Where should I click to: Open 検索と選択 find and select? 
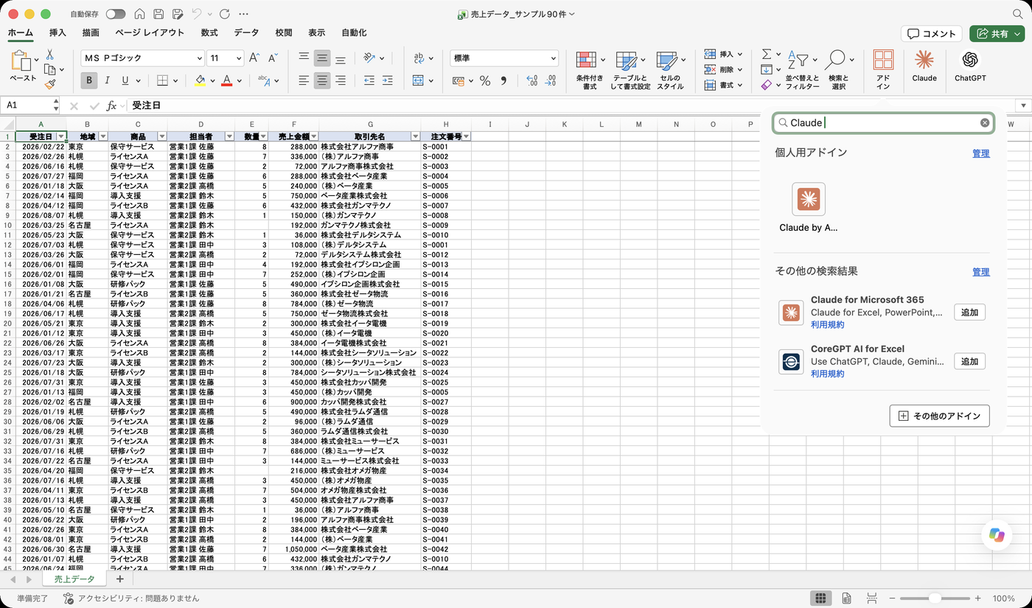[838, 71]
